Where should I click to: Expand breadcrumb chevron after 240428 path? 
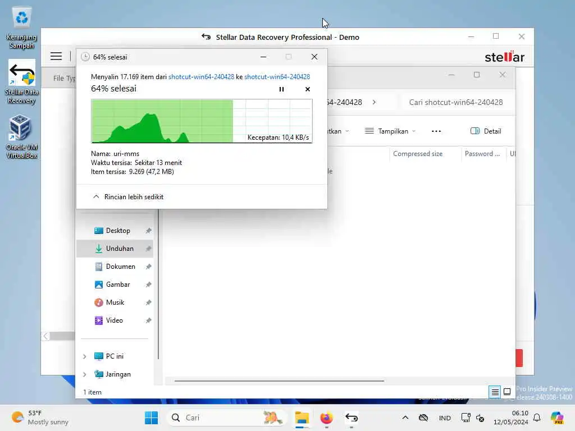tap(374, 102)
